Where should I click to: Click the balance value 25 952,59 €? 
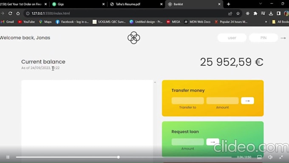point(232,62)
